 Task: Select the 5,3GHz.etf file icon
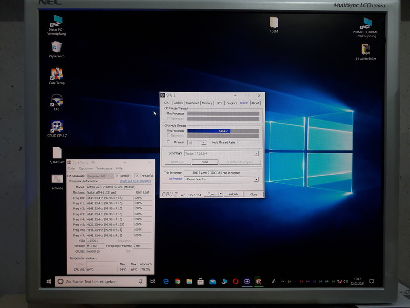coord(57,156)
